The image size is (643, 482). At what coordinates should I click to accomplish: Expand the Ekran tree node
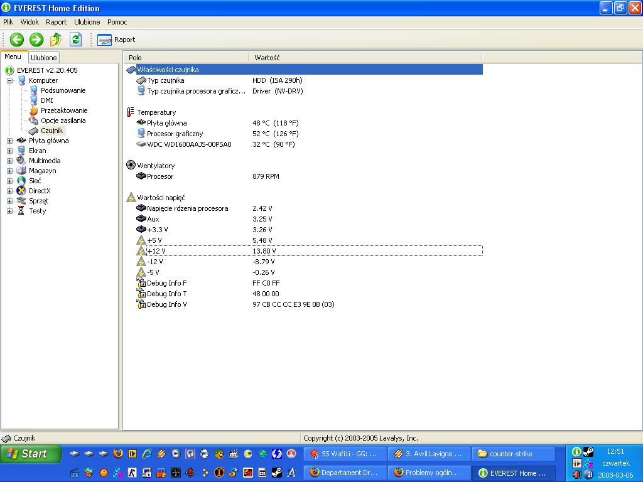point(10,151)
